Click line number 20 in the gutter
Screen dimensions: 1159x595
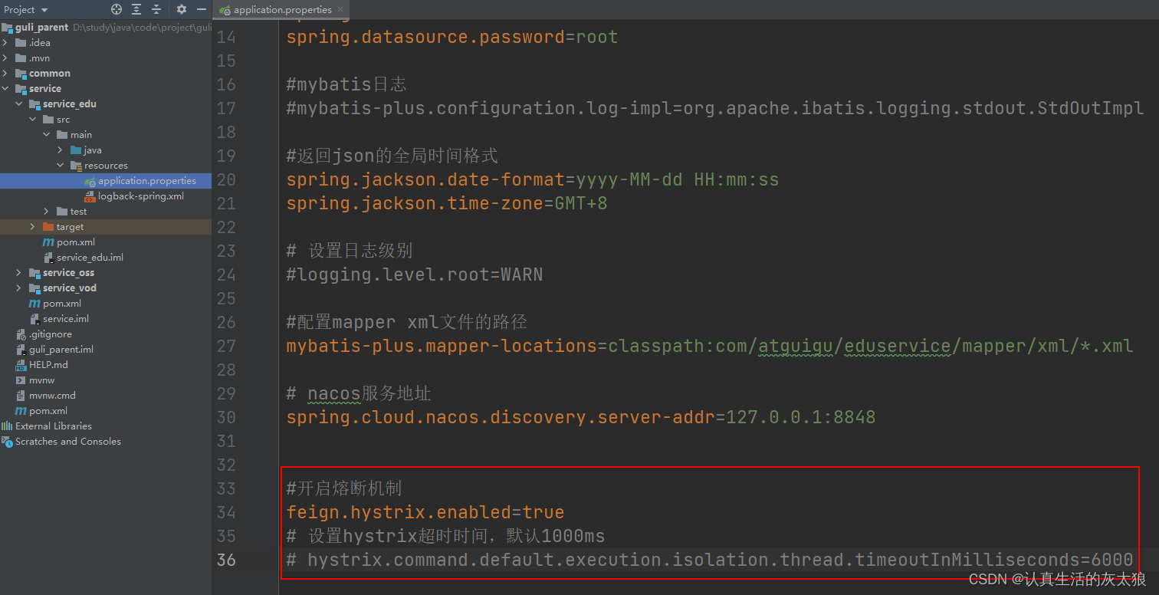click(x=226, y=180)
